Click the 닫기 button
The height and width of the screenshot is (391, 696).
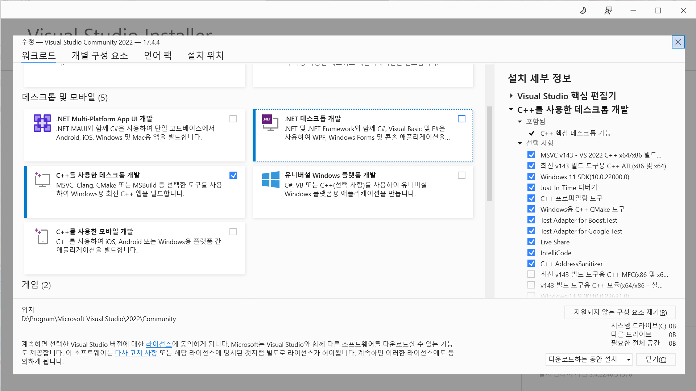(x=656, y=360)
